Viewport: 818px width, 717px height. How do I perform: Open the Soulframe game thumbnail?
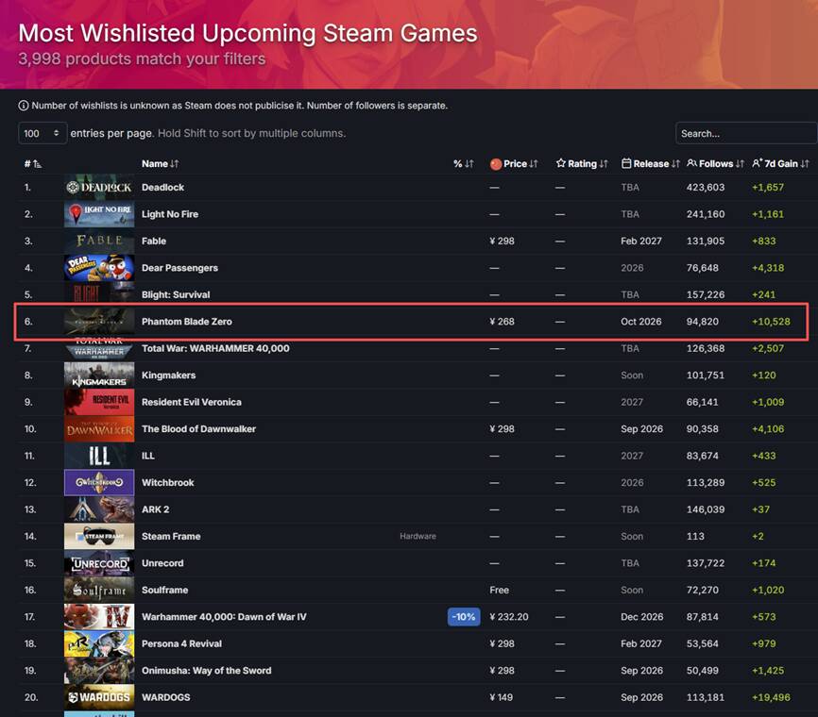pos(99,590)
